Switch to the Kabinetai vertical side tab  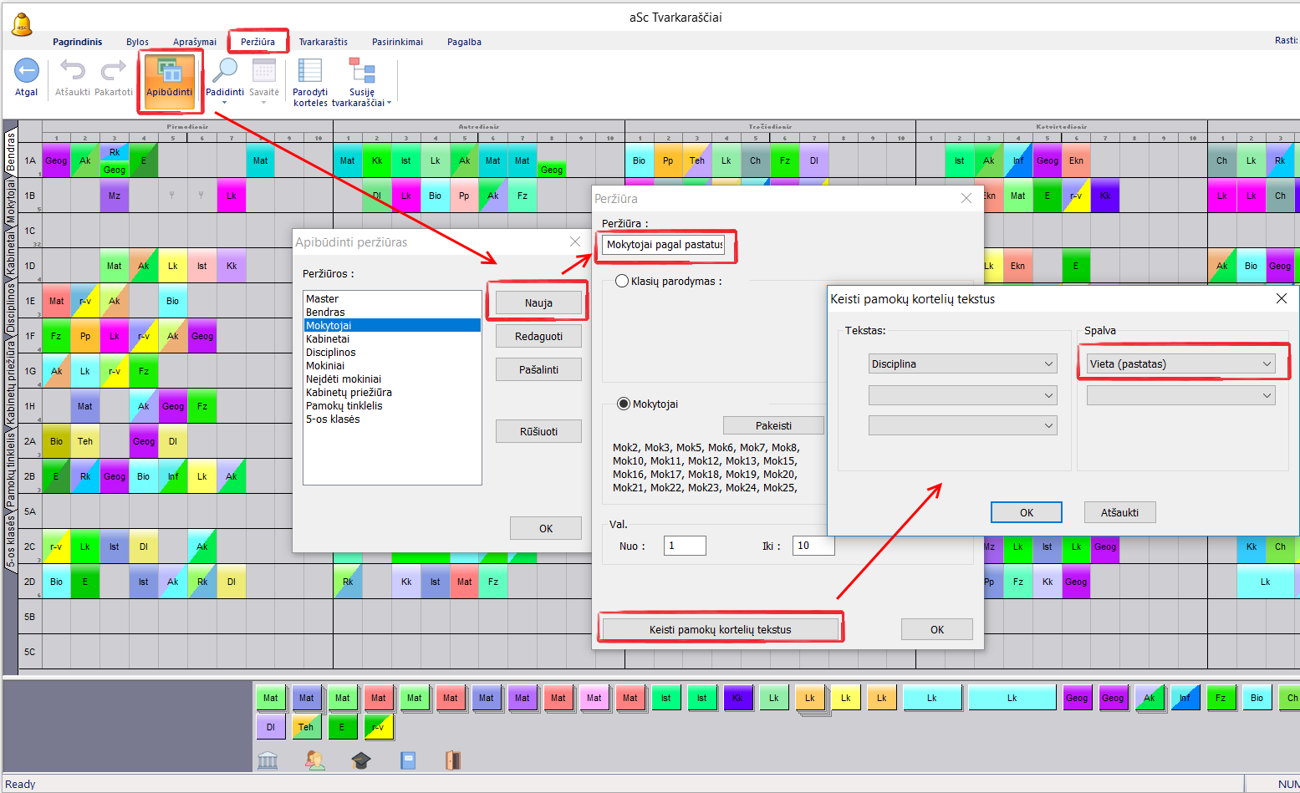point(11,254)
